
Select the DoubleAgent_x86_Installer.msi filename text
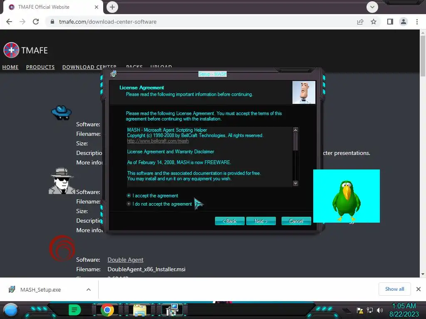point(146,269)
